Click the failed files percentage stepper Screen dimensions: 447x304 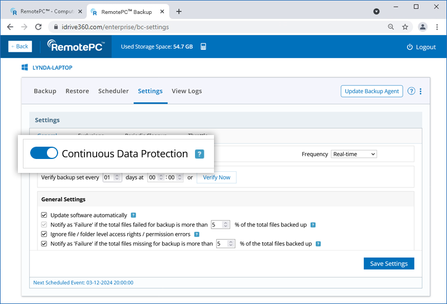(220, 225)
